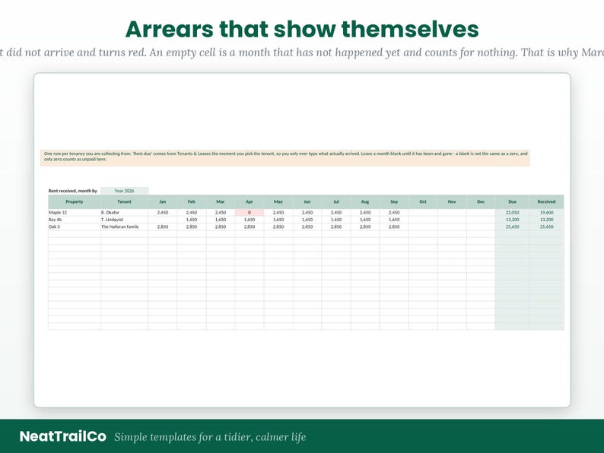Click Bay 4b's Due total 13,200
This screenshot has width=604, height=453.
click(x=512, y=220)
